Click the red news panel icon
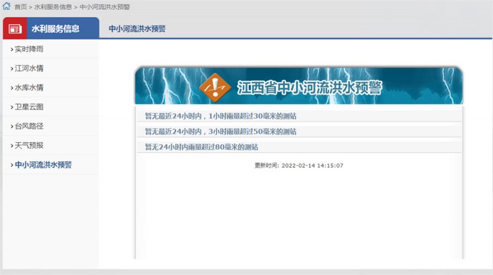Image resolution: width=493 pixels, height=275 pixels. pos(15,28)
